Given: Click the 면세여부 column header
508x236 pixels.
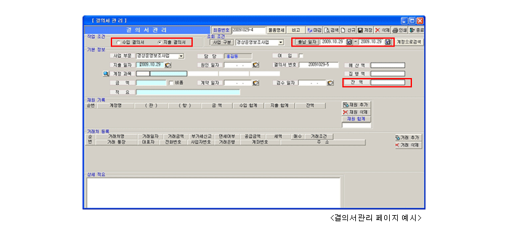Looking at the screenshot, I should [227, 136].
